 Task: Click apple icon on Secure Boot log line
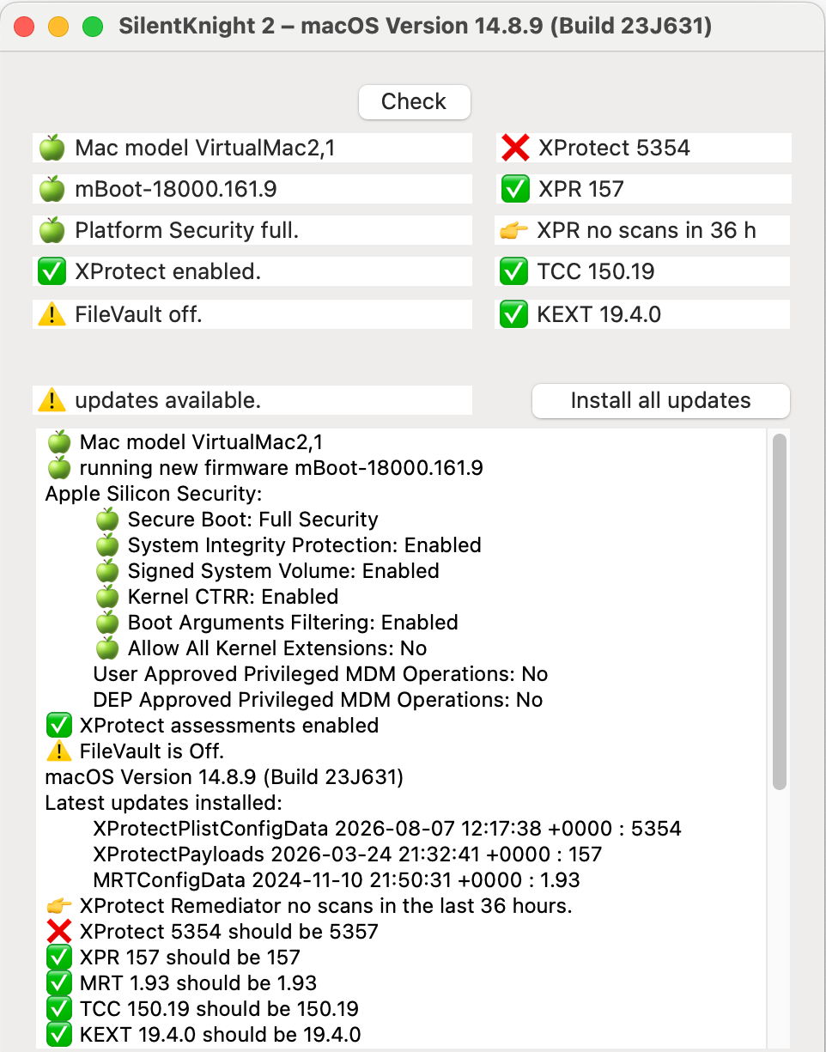[107, 519]
